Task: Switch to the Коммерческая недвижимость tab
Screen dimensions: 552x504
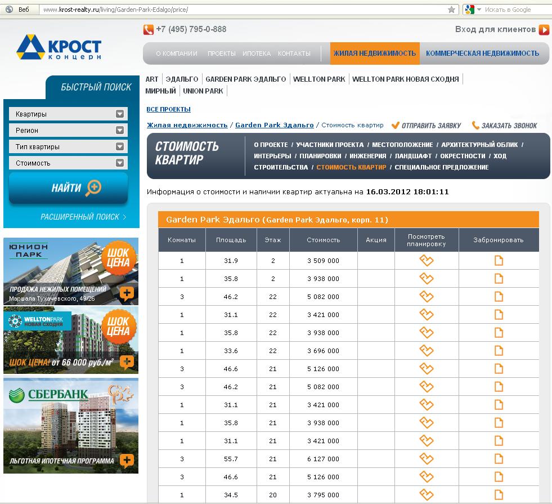Action: tap(482, 53)
